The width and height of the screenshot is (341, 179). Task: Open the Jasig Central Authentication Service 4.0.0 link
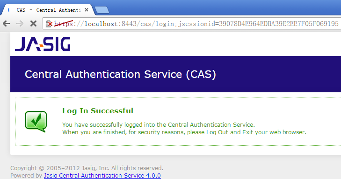[102, 176]
